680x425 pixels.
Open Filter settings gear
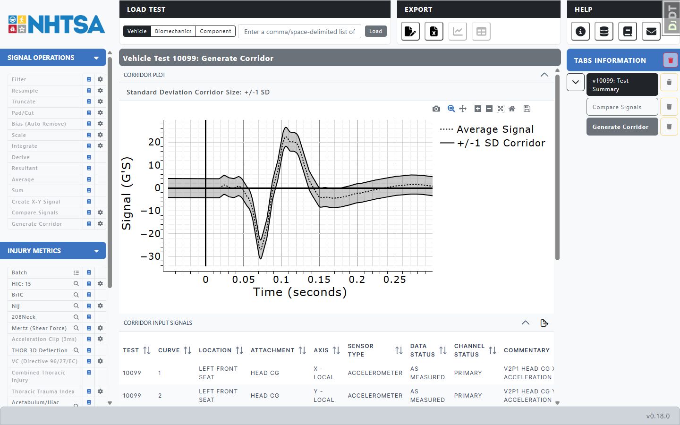click(100, 79)
